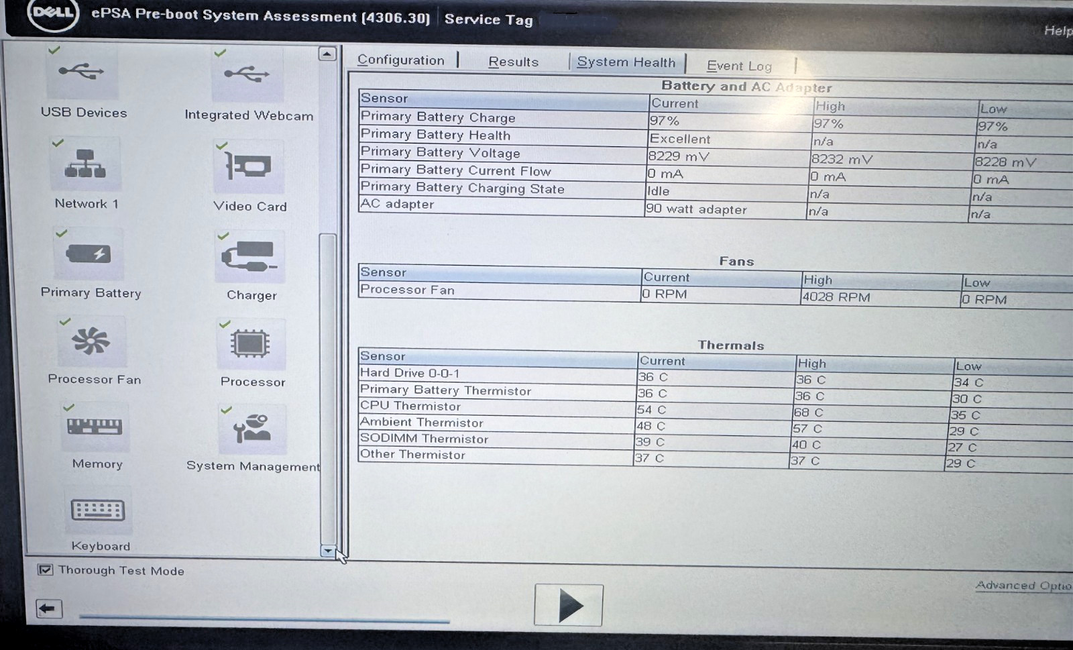The image size is (1073, 650).
Task: Click the device list scrollbar thumb
Action: 328,388
